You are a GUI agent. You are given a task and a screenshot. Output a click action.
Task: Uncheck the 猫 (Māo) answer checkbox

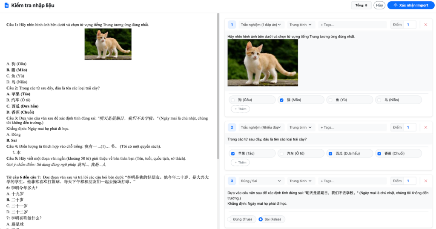tap(281, 100)
